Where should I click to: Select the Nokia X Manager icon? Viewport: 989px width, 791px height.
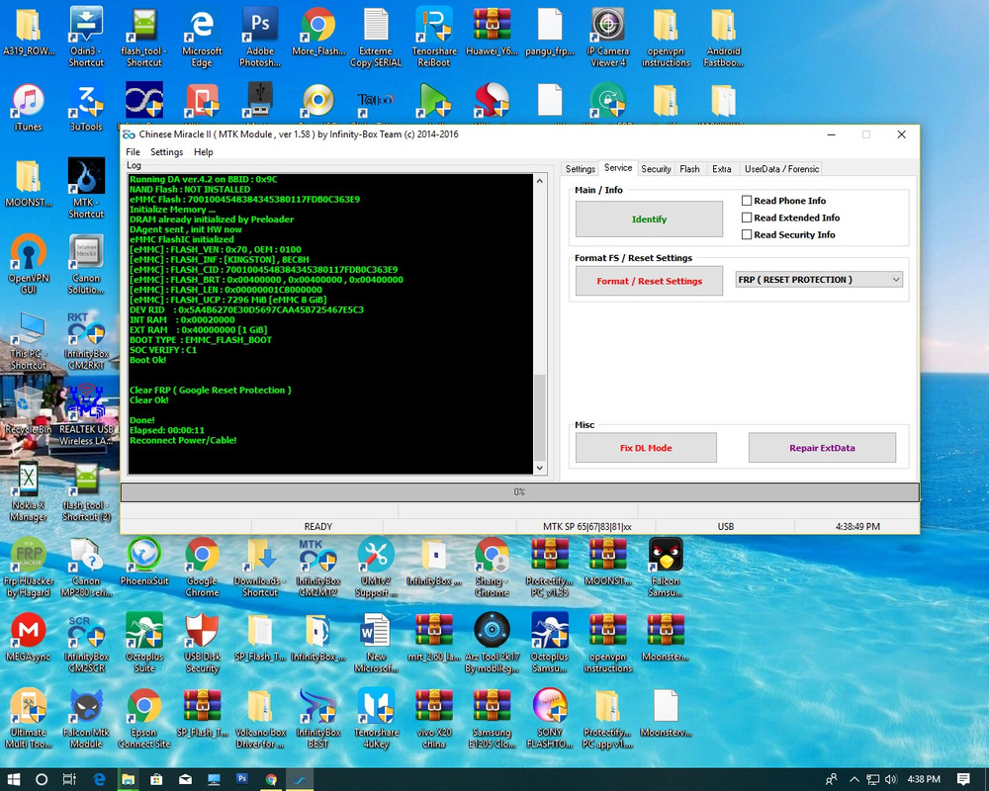point(28,490)
